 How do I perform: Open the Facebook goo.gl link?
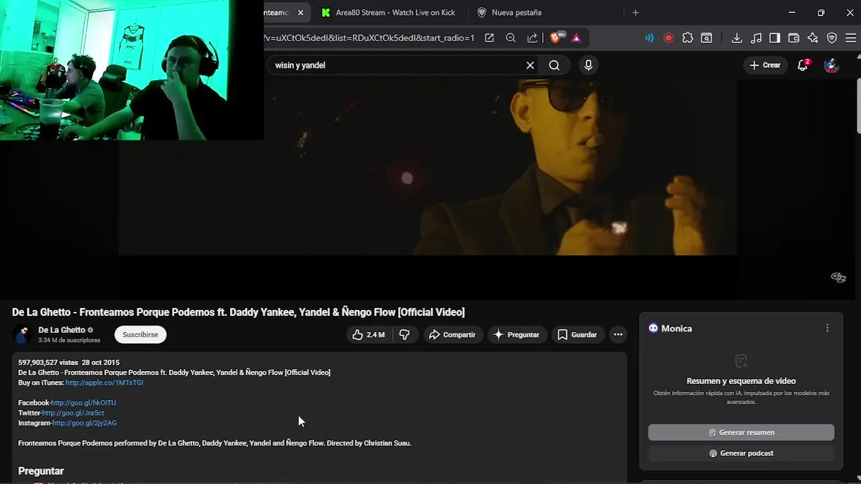point(83,403)
